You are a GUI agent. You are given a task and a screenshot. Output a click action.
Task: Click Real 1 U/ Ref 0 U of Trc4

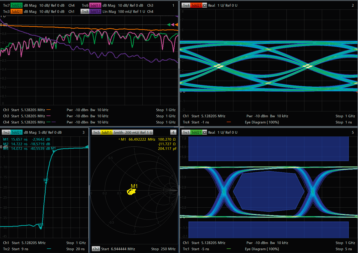pos(223,5)
